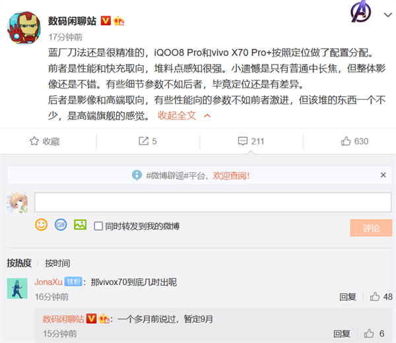The width and height of the screenshot is (396, 343).
Task: Like the post with 630 thumbs-up
Action: (x=354, y=141)
